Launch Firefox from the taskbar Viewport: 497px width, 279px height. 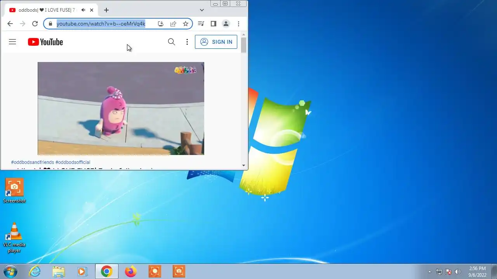tap(130, 271)
